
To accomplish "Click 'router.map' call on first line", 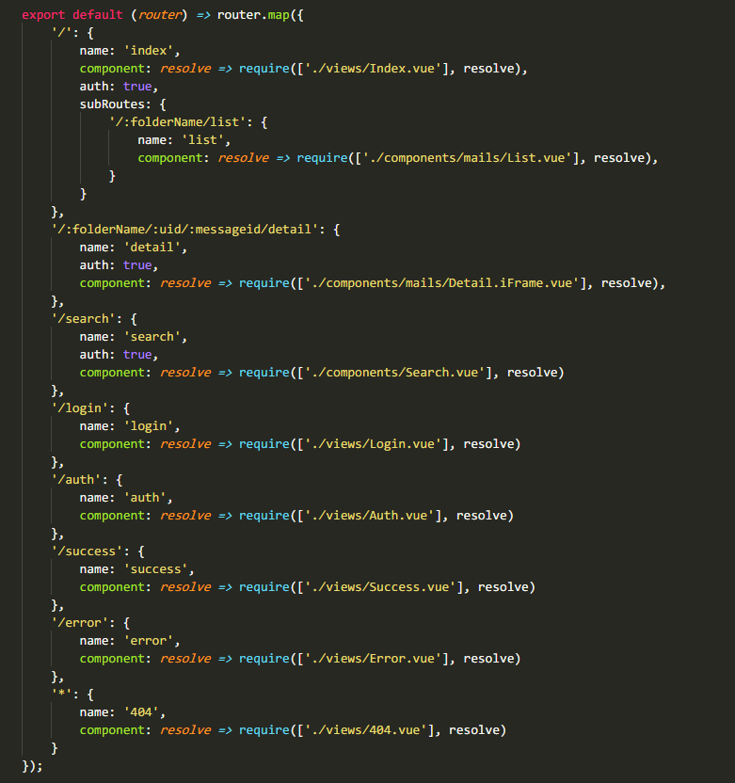I will pyautogui.click(x=253, y=15).
